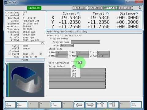Click the Time 3:06:07 PM readout
This screenshot has width=147, height=110.
click(x=30, y=57)
